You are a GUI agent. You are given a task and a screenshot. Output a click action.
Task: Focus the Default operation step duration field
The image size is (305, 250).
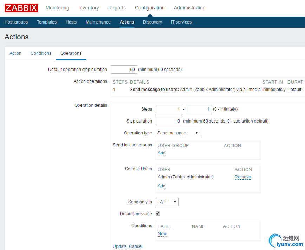point(124,70)
